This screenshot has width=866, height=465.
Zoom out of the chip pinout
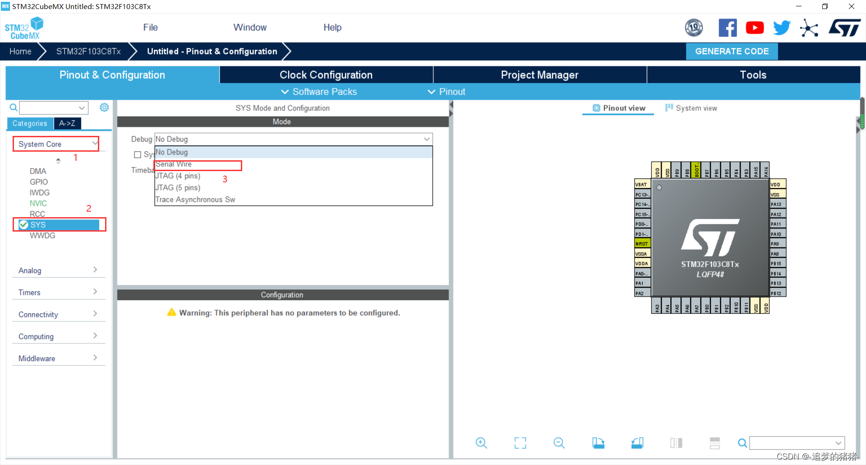click(559, 443)
